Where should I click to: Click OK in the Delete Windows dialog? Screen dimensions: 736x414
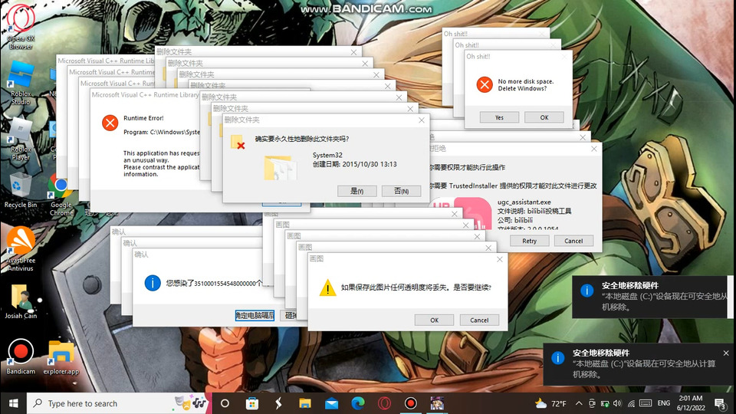click(x=544, y=117)
